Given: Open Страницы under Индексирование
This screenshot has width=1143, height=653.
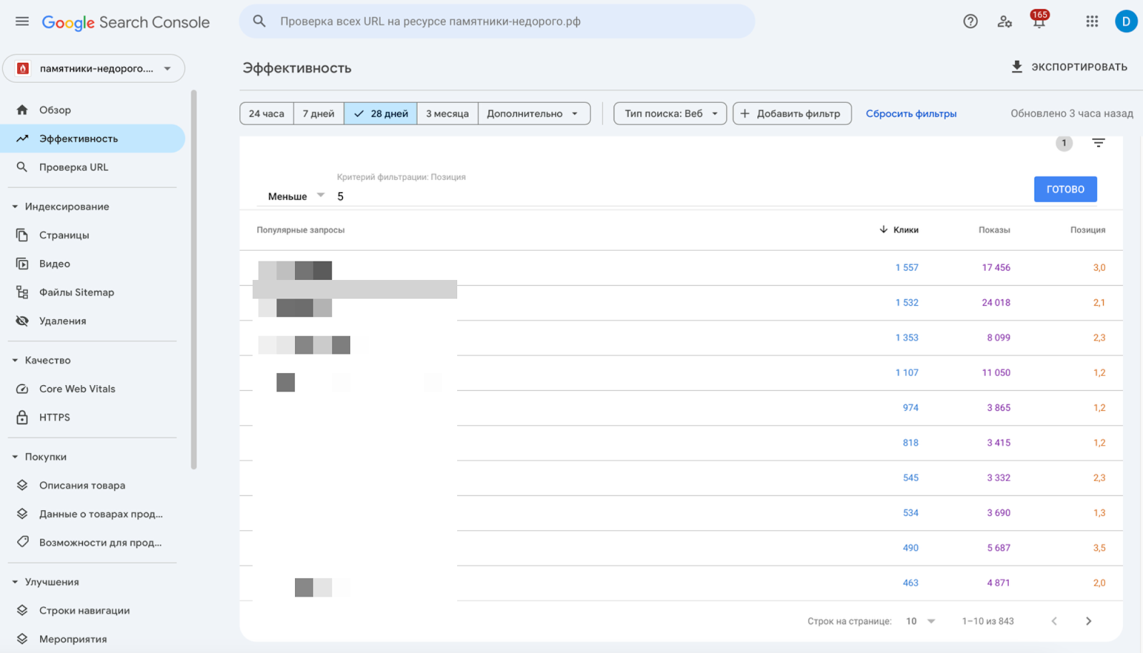Looking at the screenshot, I should [64, 234].
